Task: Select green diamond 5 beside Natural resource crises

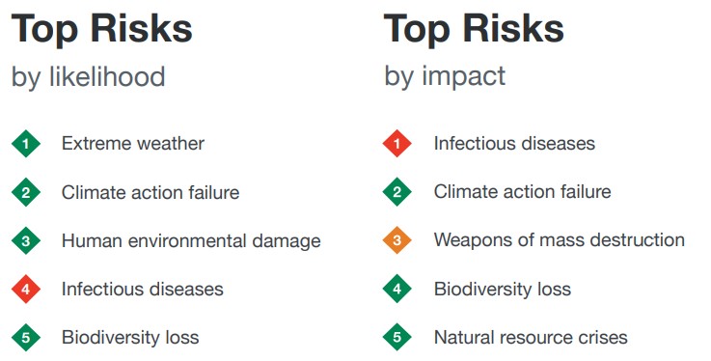Action: coord(397,337)
